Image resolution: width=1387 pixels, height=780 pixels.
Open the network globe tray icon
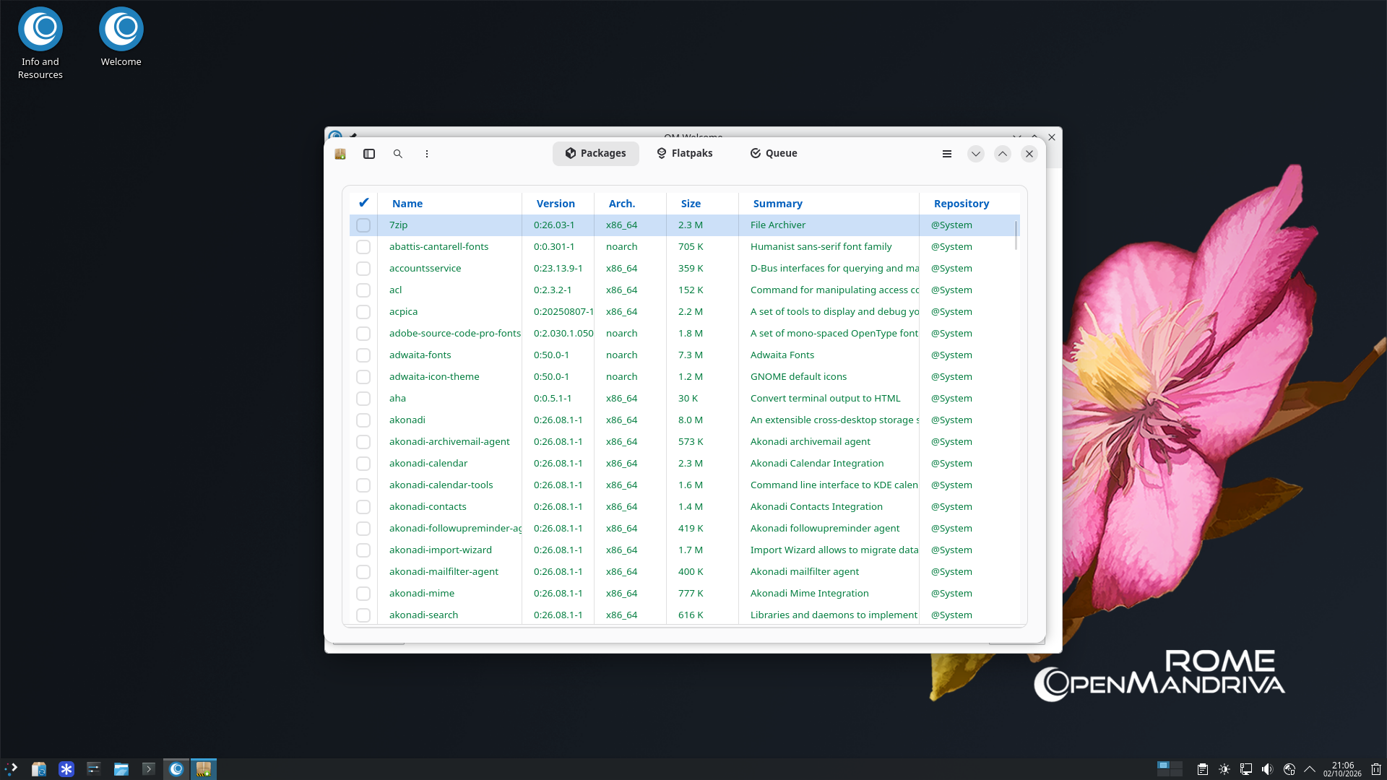[1289, 769]
